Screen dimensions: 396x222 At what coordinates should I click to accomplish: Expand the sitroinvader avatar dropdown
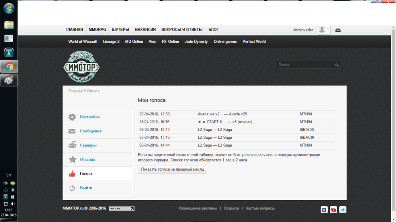point(324,30)
